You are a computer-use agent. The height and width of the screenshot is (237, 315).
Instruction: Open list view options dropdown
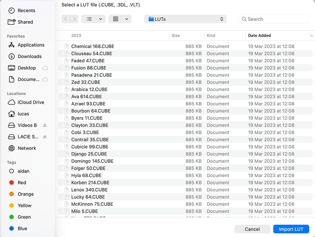point(101,19)
